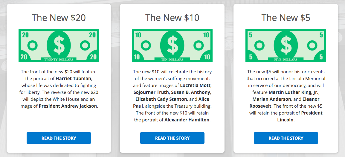
Task: Click the TEN DOLLARS banner on the bill
Action: coord(172,59)
